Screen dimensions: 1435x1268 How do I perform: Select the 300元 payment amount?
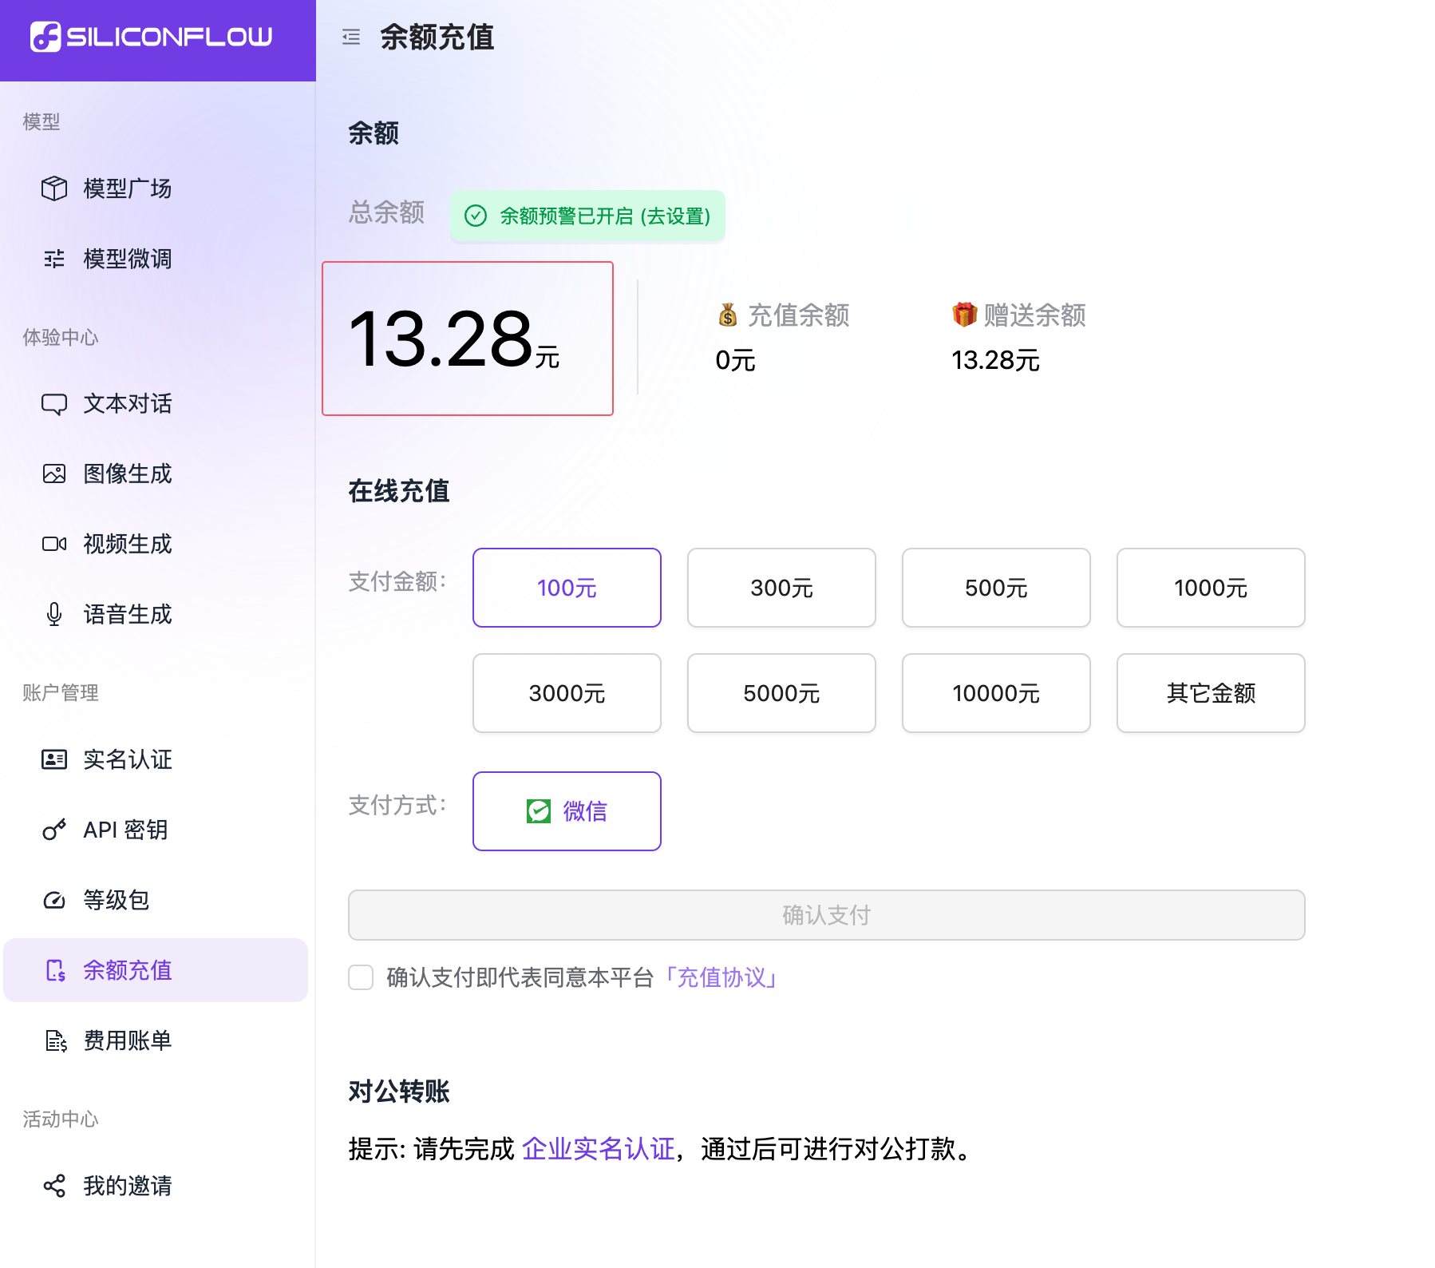781,588
